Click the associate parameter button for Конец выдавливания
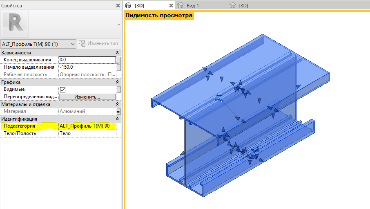Image resolution: width=370 pixels, height=209 pixels. pos(119,60)
